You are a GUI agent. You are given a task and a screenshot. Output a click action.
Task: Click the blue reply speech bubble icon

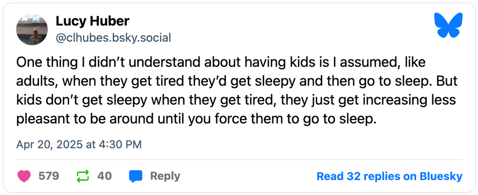point(135,176)
